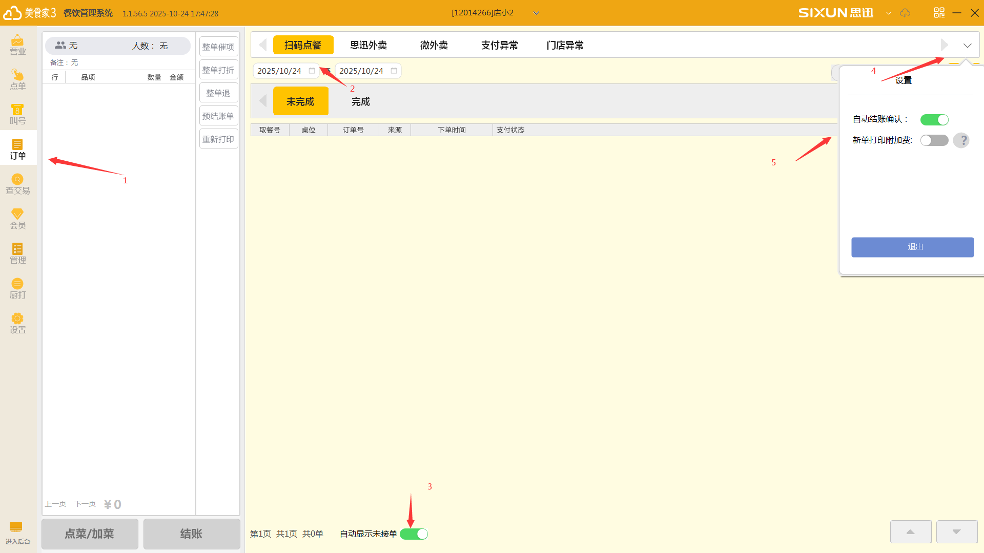Image resolution: width=984 pixels, height=553 pixels.
Task: Expand the store account dropdown 店小2
Action: 536,13
